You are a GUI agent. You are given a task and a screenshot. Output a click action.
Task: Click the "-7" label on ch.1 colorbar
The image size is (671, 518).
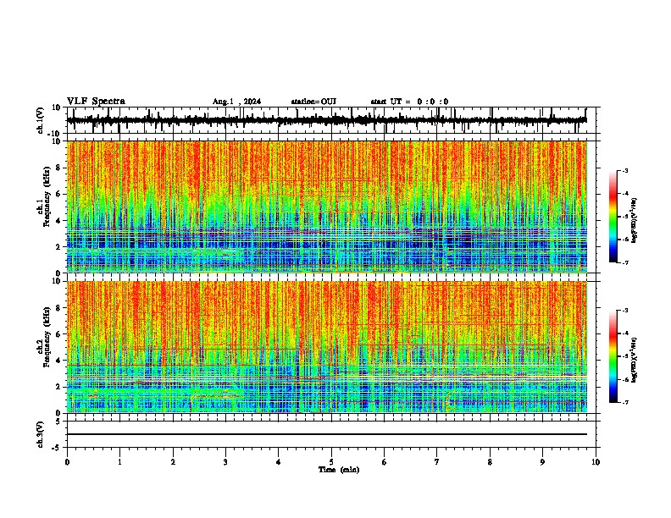tap(624, 262)
